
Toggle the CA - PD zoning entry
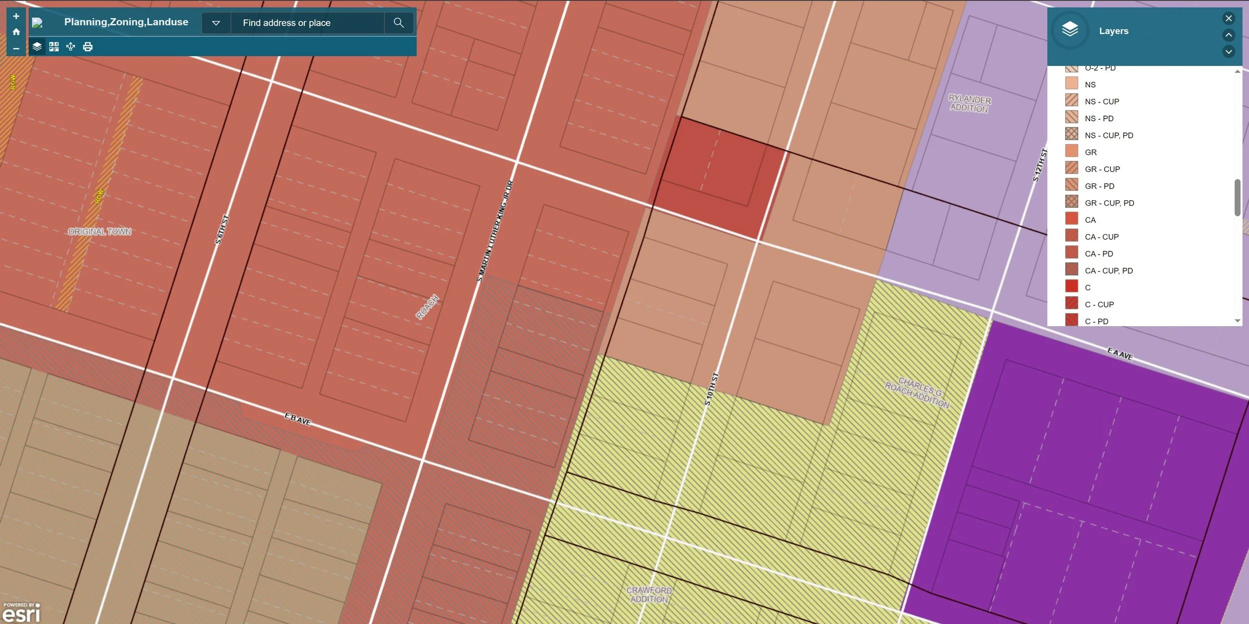(x=1099, y=253)
